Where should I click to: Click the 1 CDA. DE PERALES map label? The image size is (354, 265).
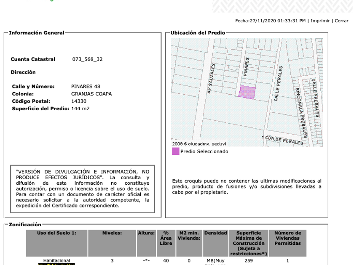click(x=282, y=140)
